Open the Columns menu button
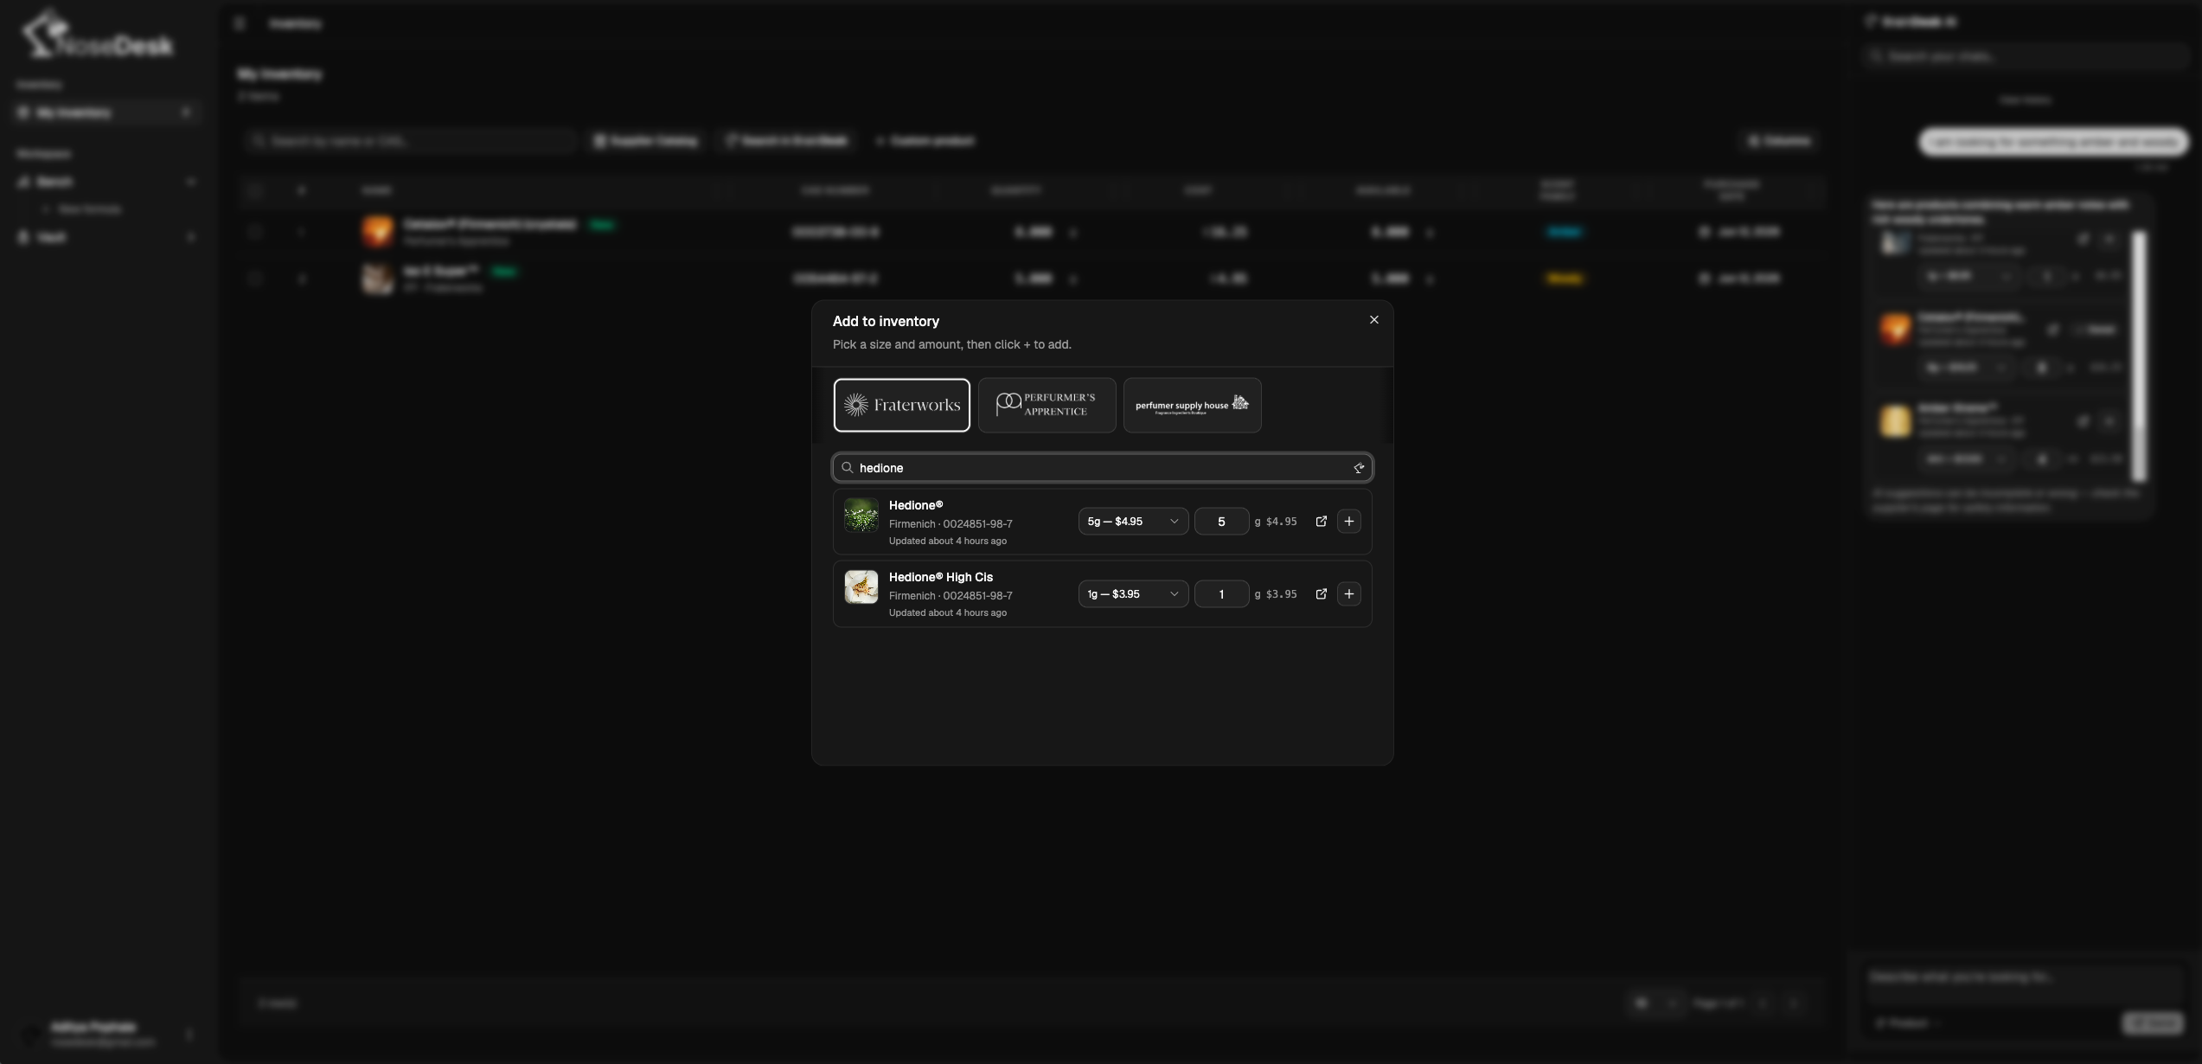 [x=1778, y=141]
